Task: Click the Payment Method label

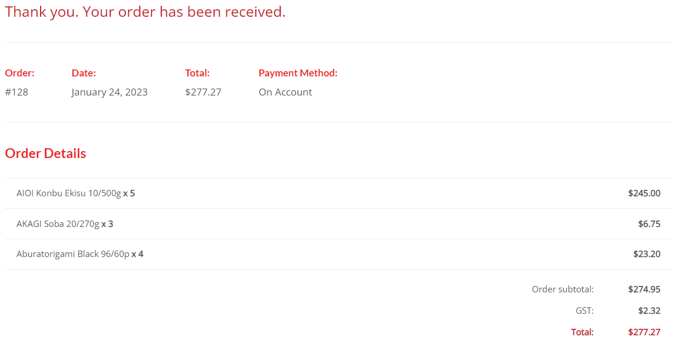Action: (298, 73)
